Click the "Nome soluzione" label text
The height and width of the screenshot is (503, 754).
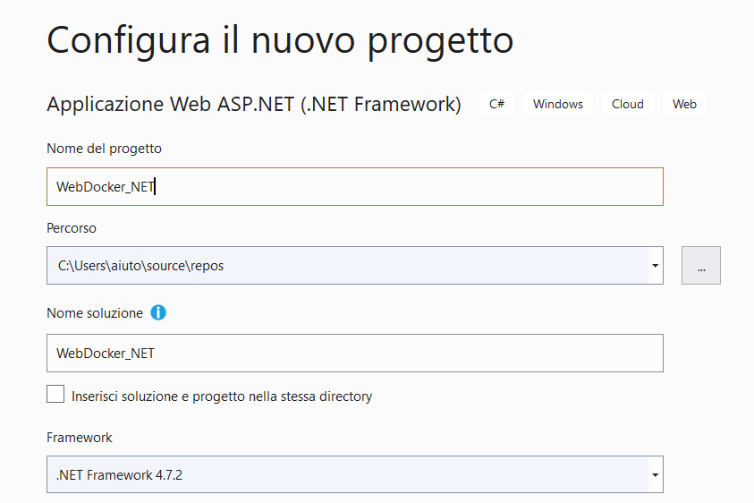pos(95,313)
